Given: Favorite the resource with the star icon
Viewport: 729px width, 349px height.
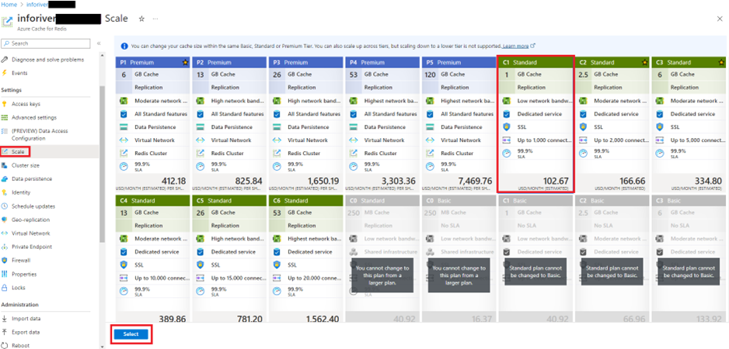Looking at the screenshot, I should tap(141, 18).
